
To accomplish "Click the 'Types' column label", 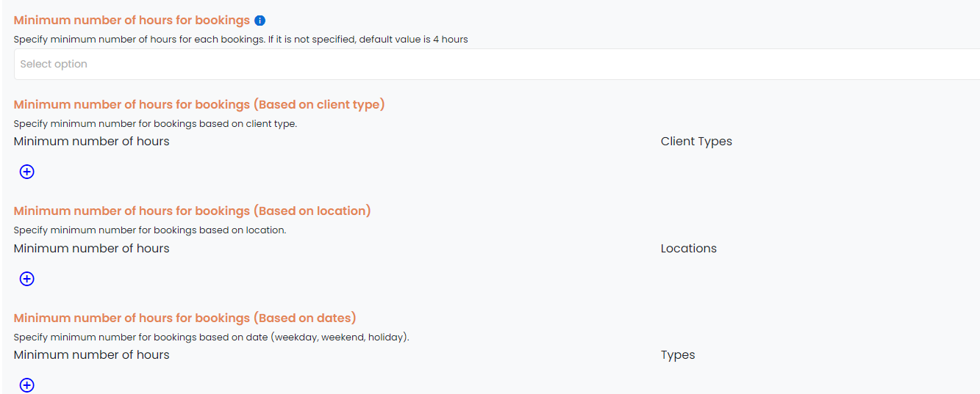I will 678,355.
